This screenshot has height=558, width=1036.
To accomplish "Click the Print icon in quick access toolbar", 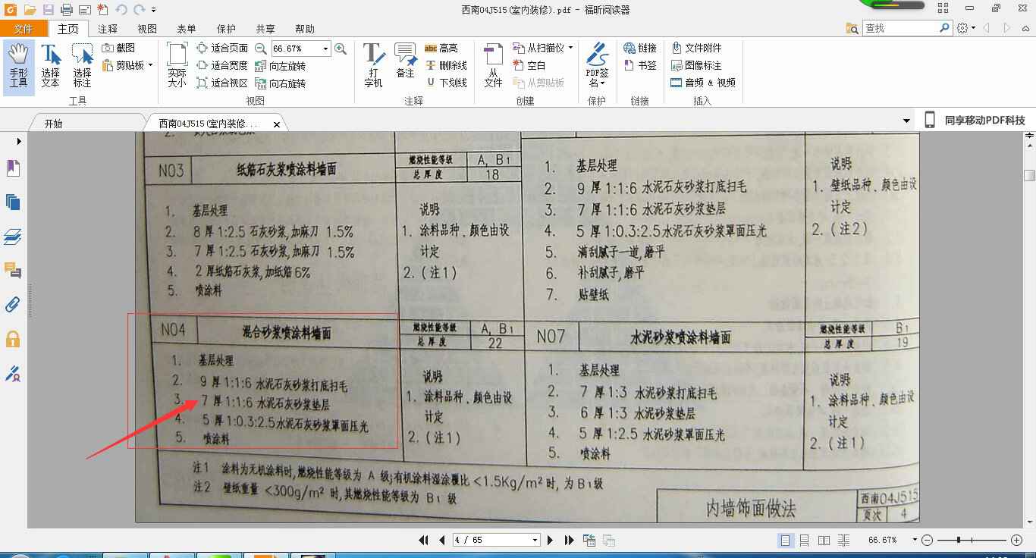I will tap(66, 10).
